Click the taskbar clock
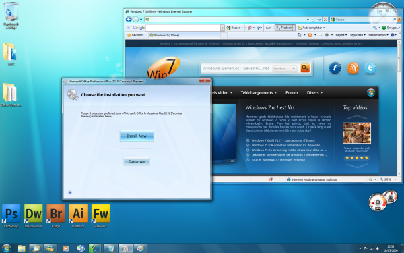The height and width of the screenshot is (253, 404). tap(391, 248)
